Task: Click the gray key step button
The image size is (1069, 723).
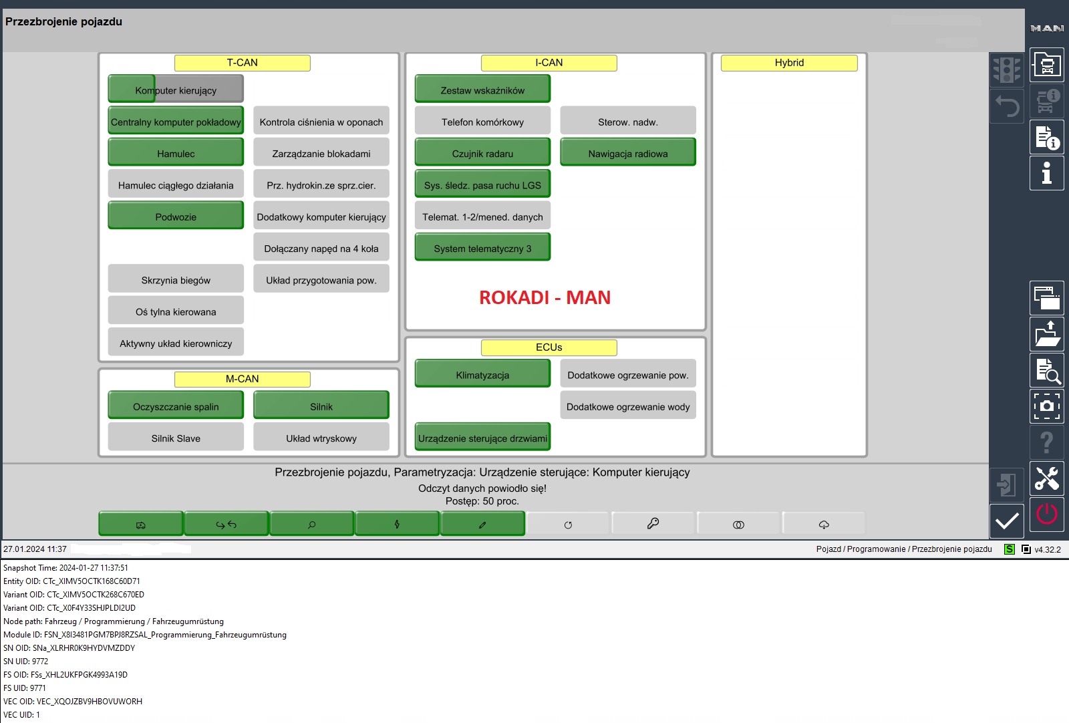Action: [653, 524]
